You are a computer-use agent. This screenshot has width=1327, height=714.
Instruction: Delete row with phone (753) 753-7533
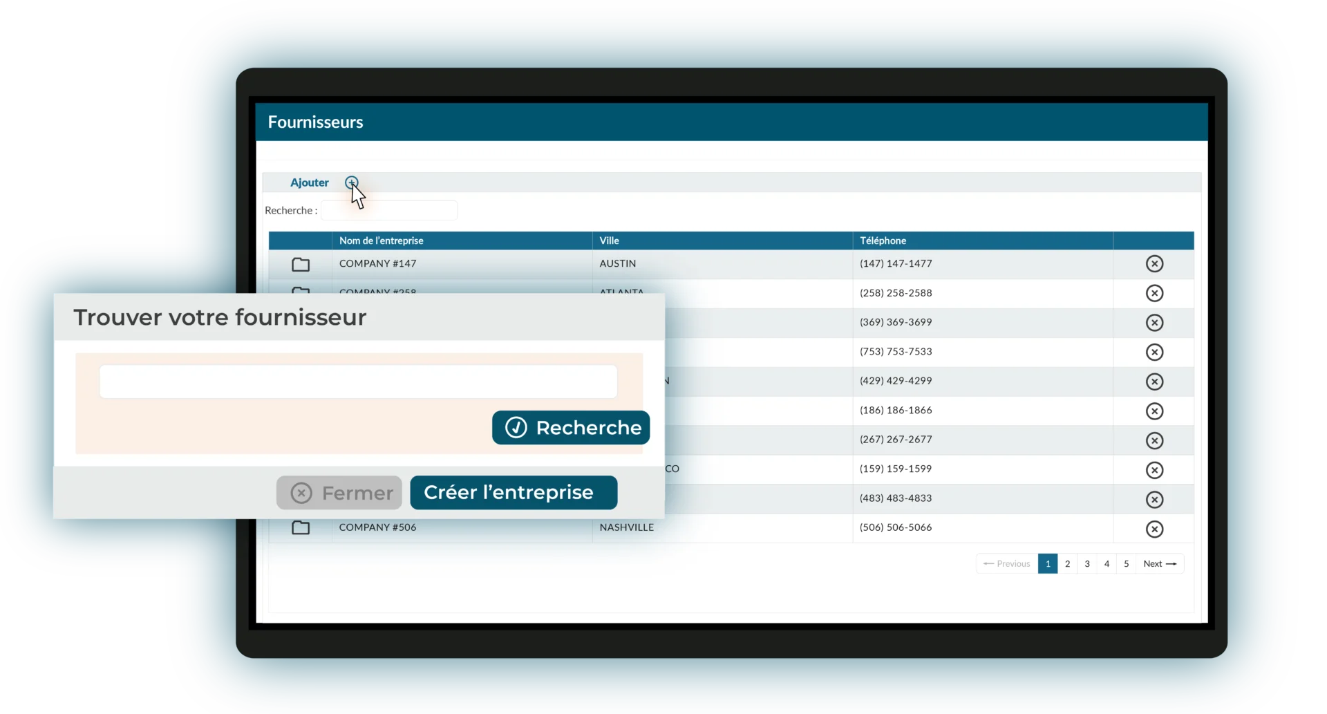1154,352
